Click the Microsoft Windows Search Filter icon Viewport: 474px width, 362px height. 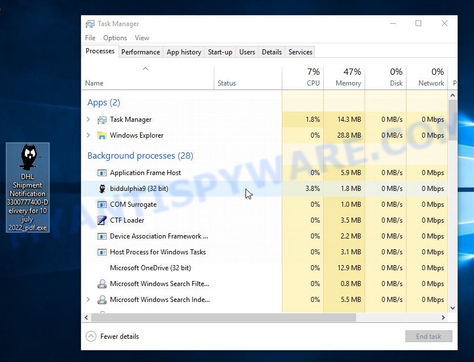coord(102,284)
